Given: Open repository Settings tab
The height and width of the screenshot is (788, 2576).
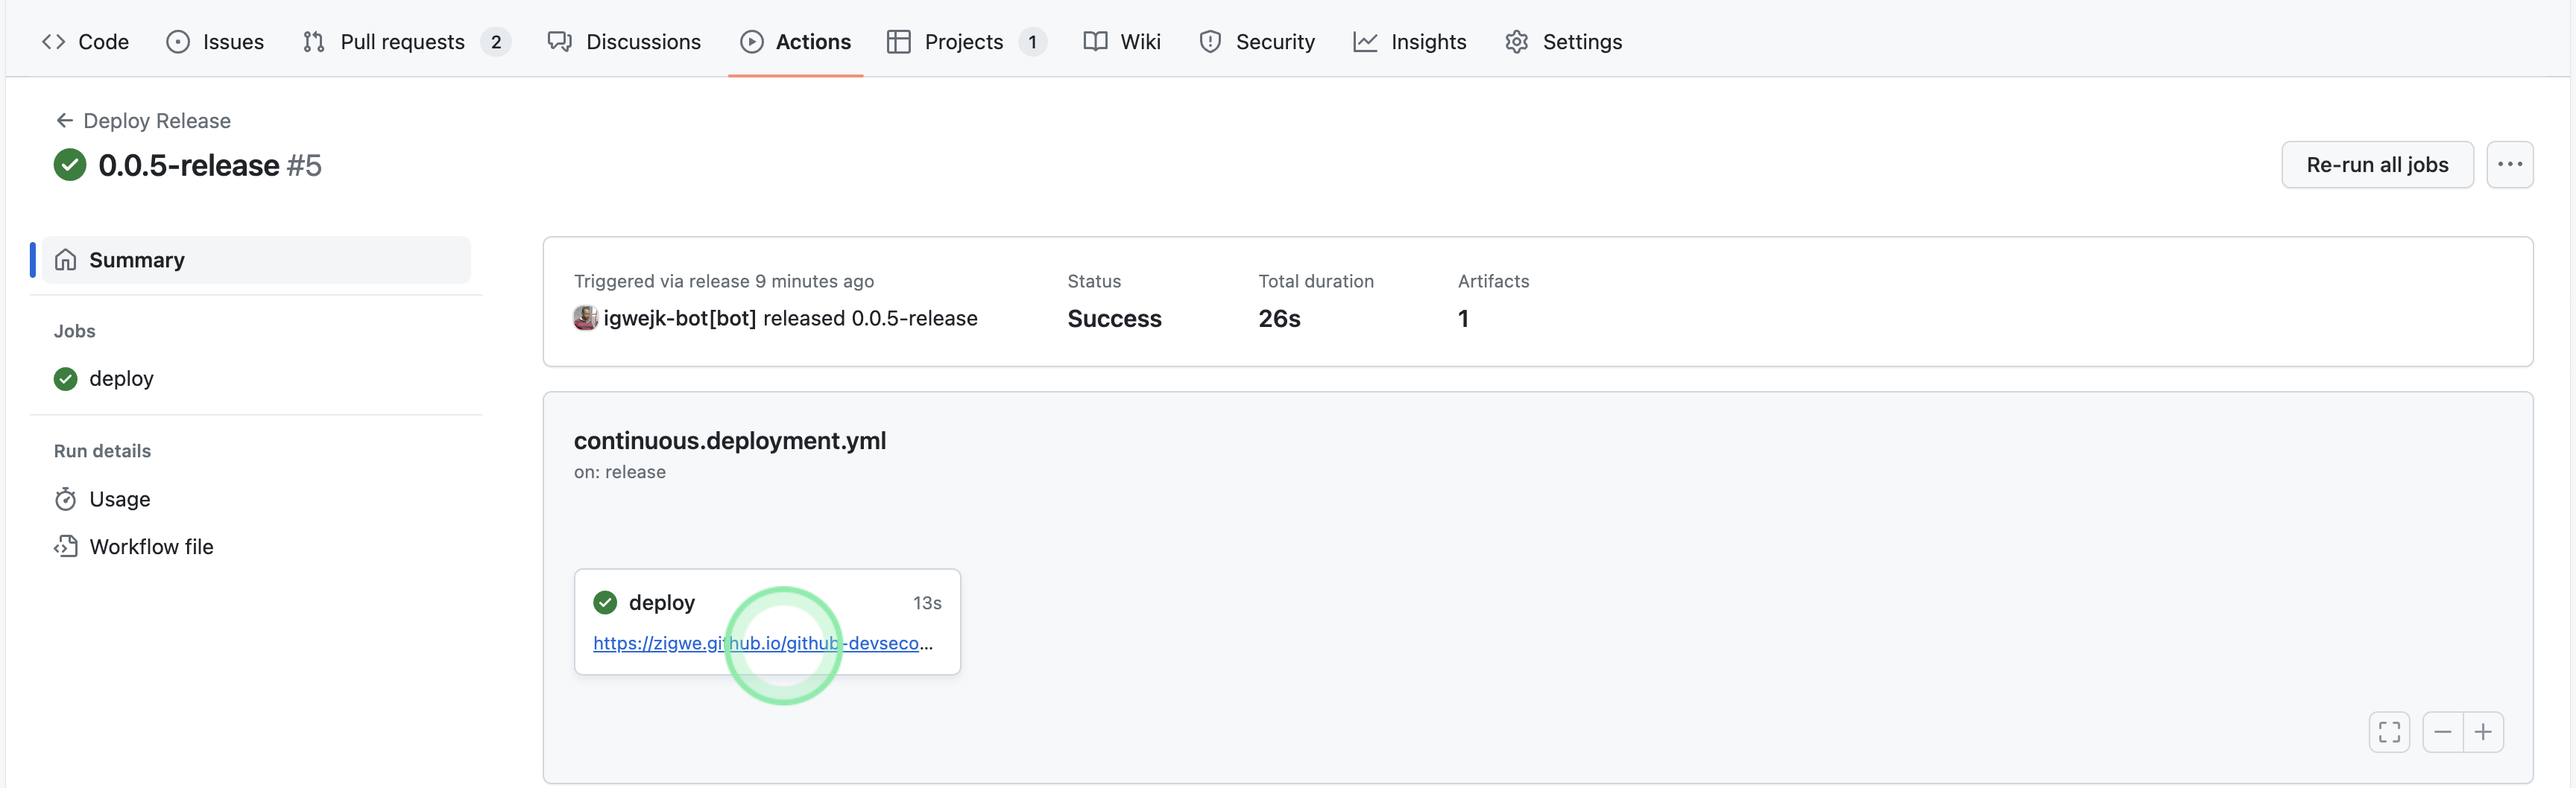Looking at the screenshot, I should (x=1564, y=41).
